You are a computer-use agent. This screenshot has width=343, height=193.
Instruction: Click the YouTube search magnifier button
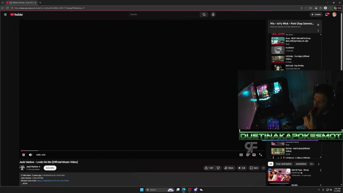204,14
